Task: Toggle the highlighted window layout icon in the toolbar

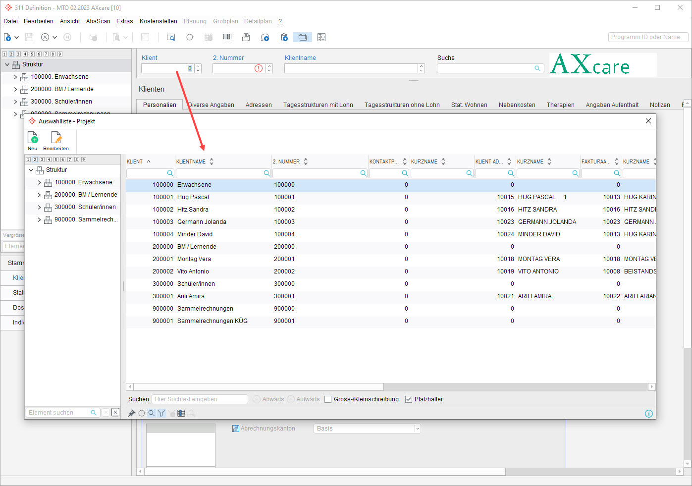Action: click(303, 37)
